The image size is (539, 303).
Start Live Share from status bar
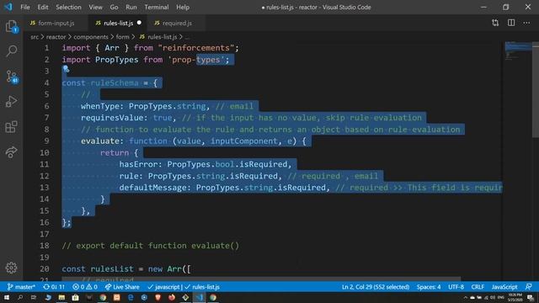point(122,287)
